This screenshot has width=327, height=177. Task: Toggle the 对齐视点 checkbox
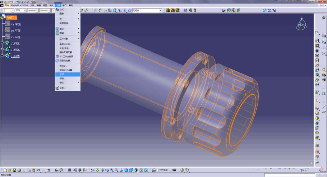158,170
